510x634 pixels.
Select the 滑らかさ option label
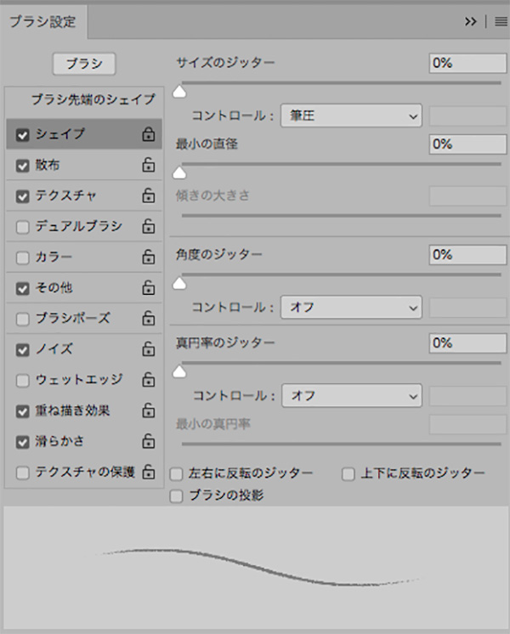tap(59, 441)
